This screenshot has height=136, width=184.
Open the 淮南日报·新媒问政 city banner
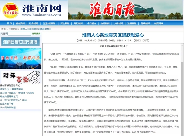point(21,59)
